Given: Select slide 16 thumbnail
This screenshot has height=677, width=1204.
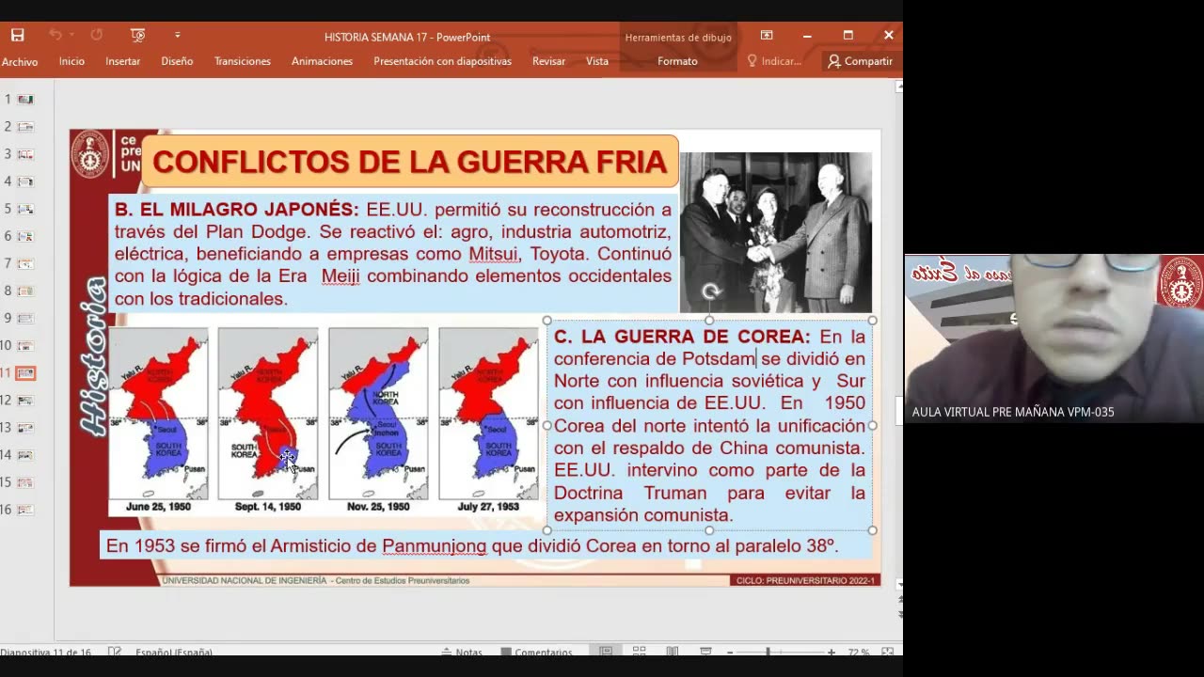Looking at the screenshot, I should point(25,510).
